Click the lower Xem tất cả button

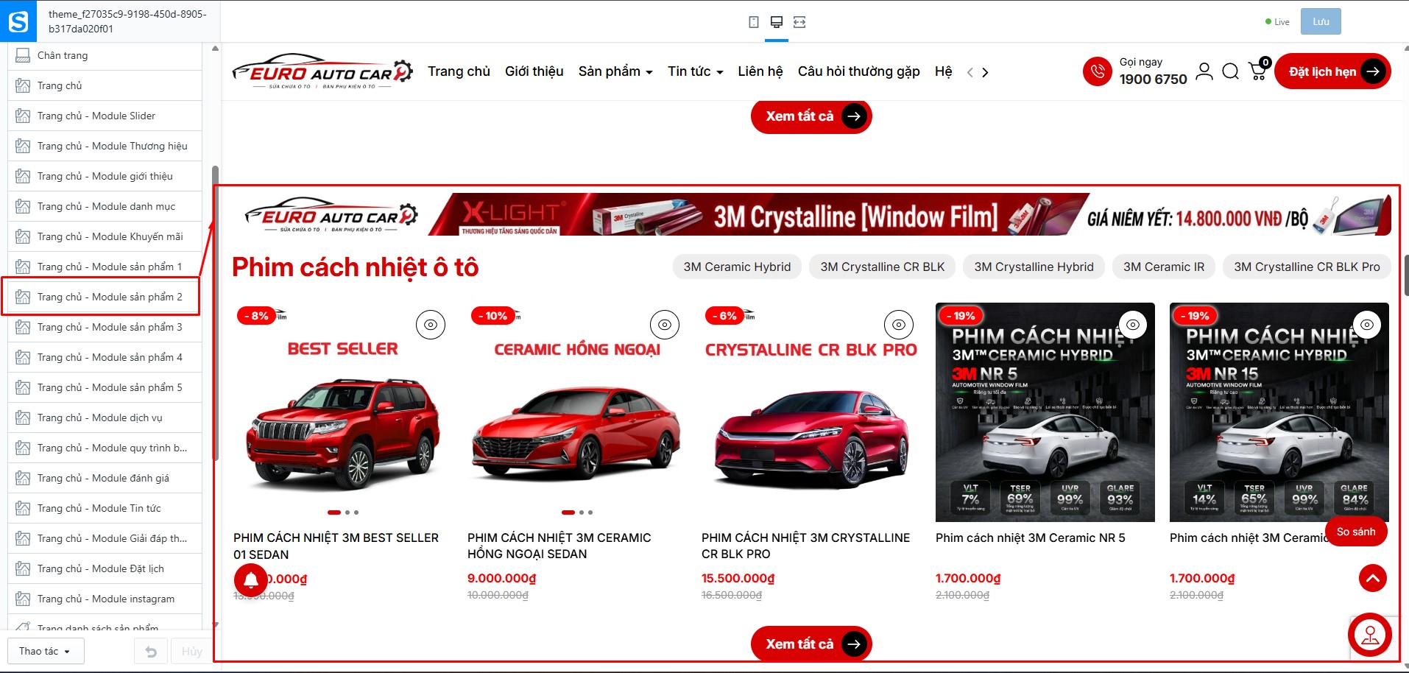tap(811, 644)
